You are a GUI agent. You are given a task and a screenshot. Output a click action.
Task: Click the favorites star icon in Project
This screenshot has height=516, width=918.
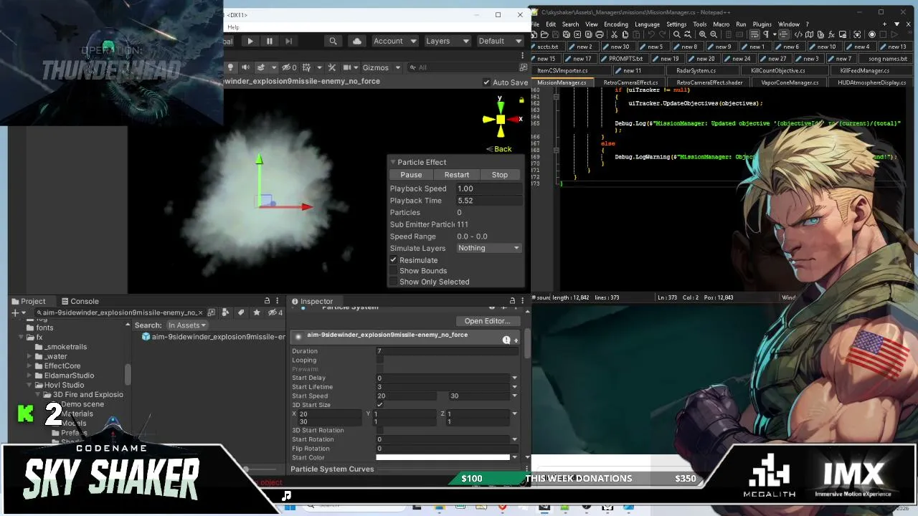(x=257, y=312)
